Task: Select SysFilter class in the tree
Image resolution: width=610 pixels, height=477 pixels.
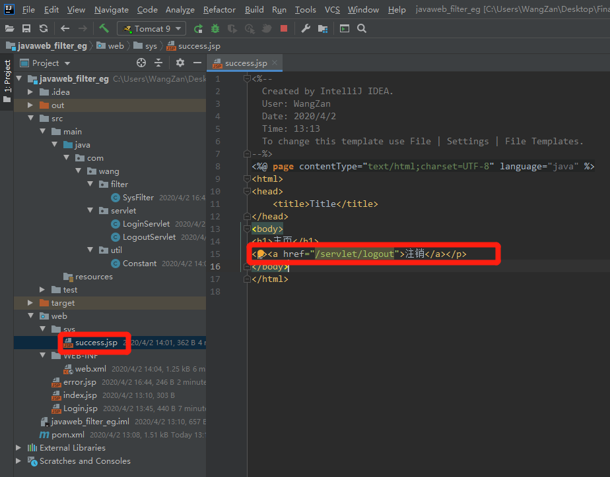Action: (138, 198)
